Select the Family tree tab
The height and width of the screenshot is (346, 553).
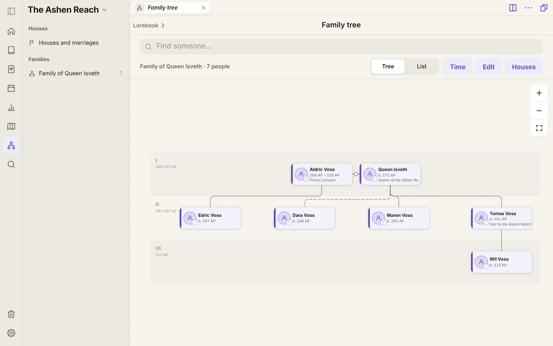171,8
